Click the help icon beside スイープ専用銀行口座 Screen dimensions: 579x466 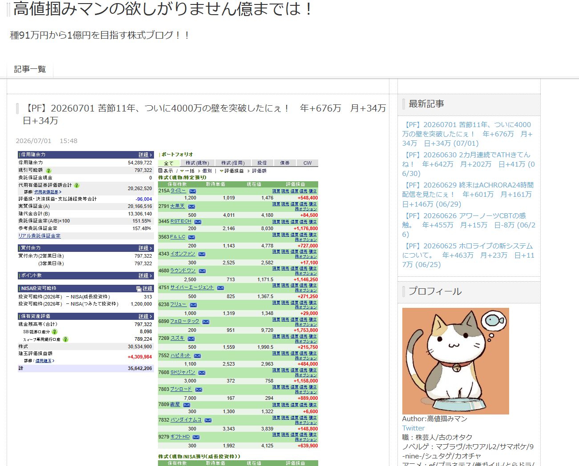(x=65, y=339)
